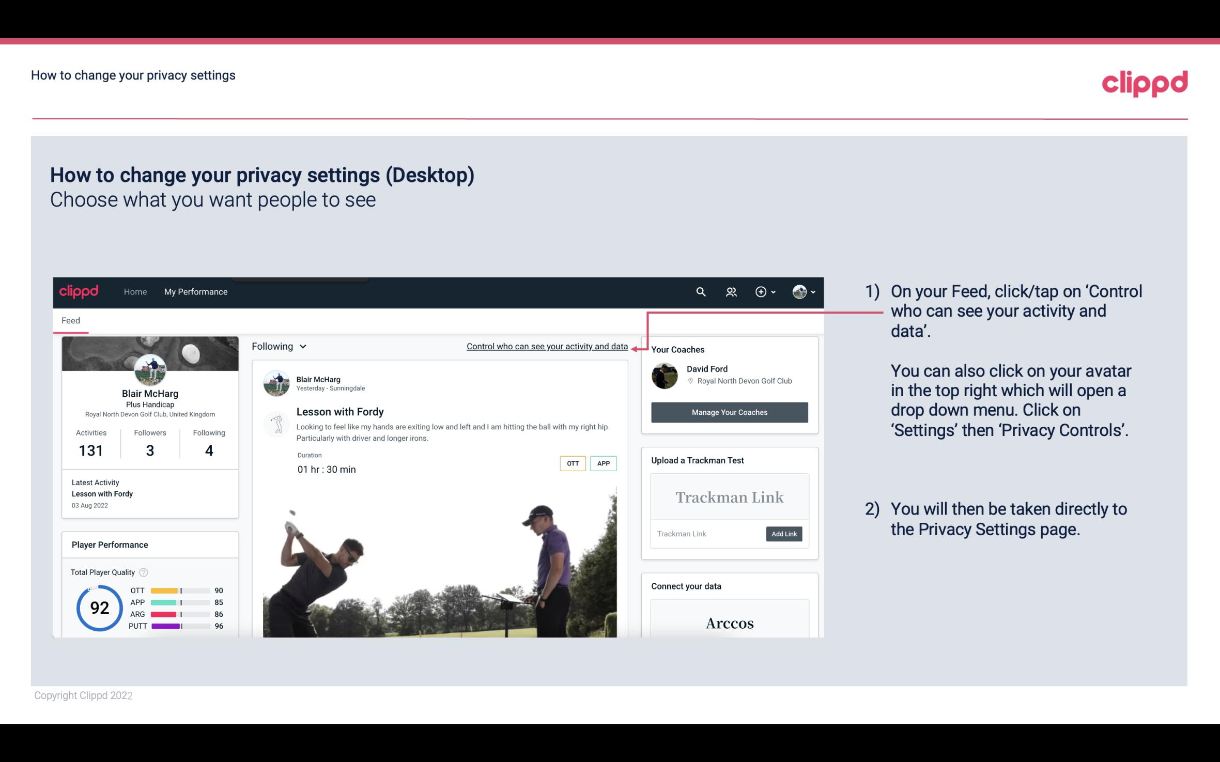The width and height of the screenshot is (1220, 762).
Task: Select the Home menu tab
Action: pos(134,291)
